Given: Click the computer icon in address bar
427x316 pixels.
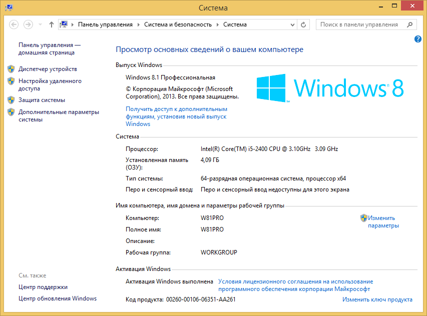Looking at the screenshot, I should pyautogui.click(x=64, y=24).
